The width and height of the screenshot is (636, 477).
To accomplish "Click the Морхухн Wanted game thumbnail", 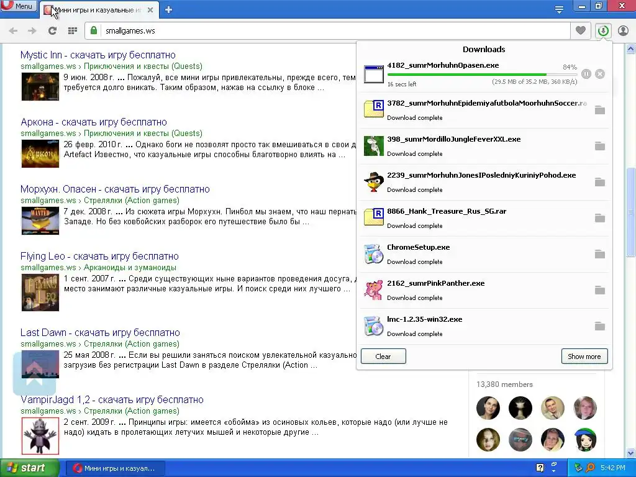I will [x=40, y=220].
